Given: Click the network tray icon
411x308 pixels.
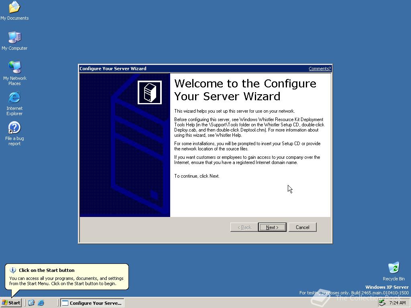Looking at the screenshot, I should [x=383, y=303].
